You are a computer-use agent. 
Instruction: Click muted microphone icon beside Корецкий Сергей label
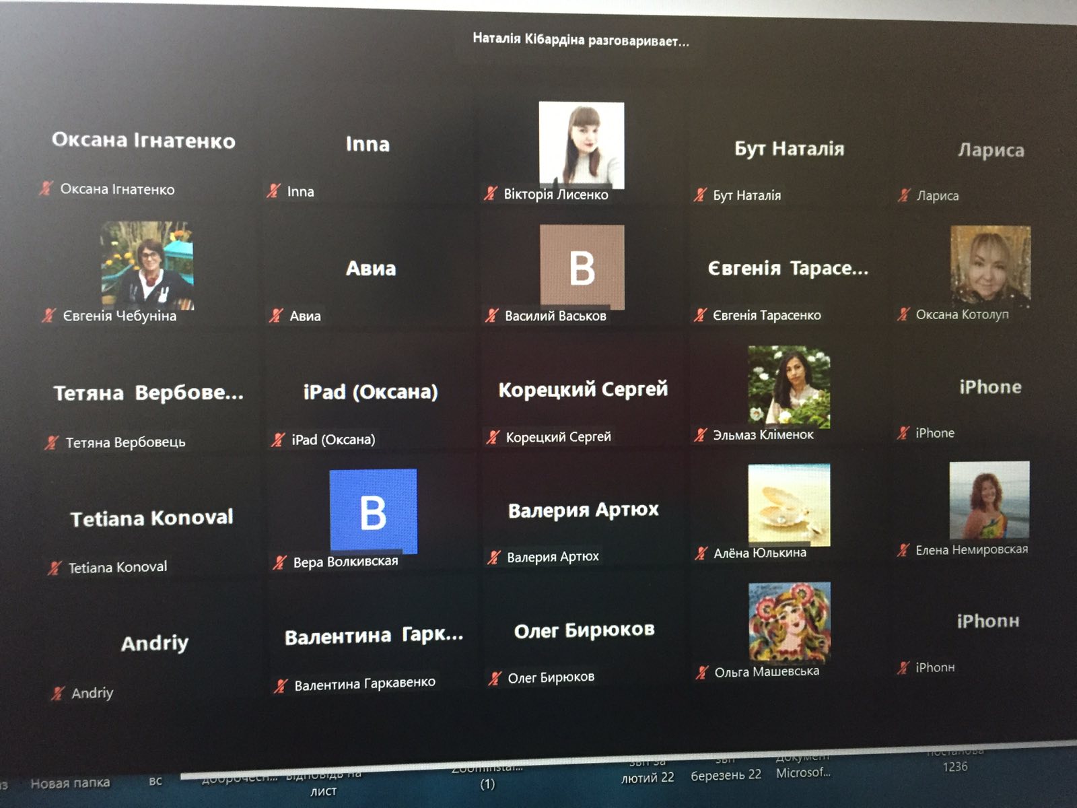(493, 437)
